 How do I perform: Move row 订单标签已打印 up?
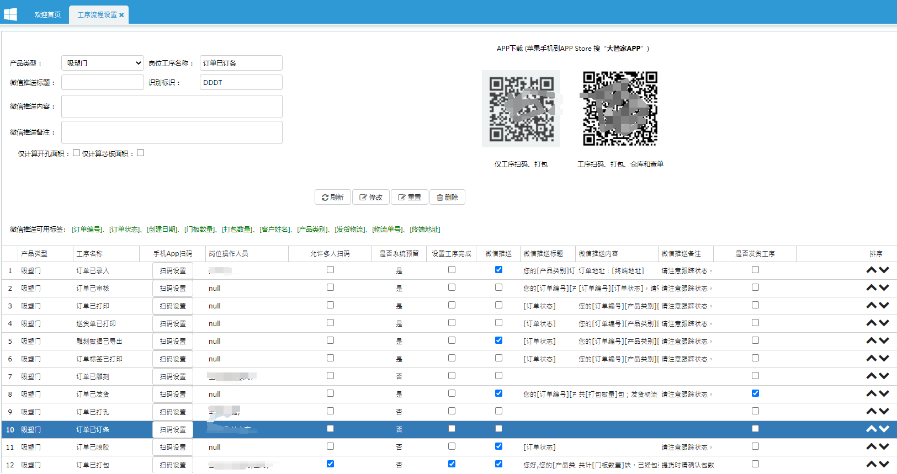click(872, 359)
